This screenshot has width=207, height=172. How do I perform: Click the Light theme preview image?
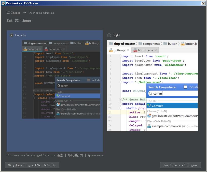pyautogui.click(x=152, y=86)
